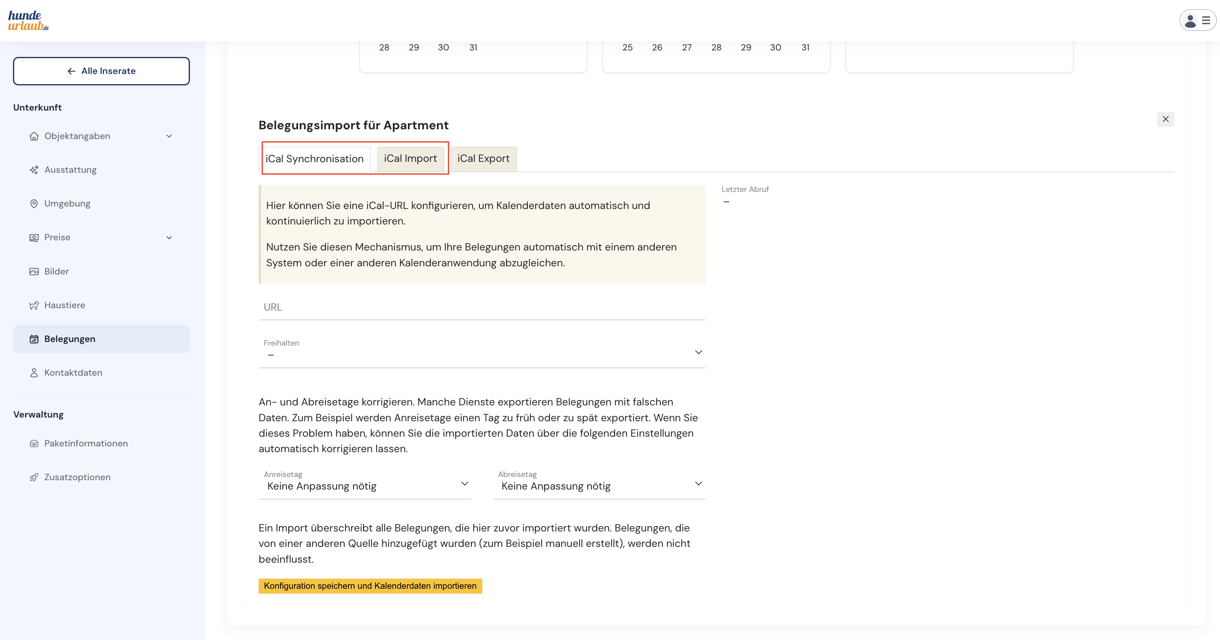Go back via Alle Inserate button
The image size is (1220, 640).
click(x=101, y=71)
